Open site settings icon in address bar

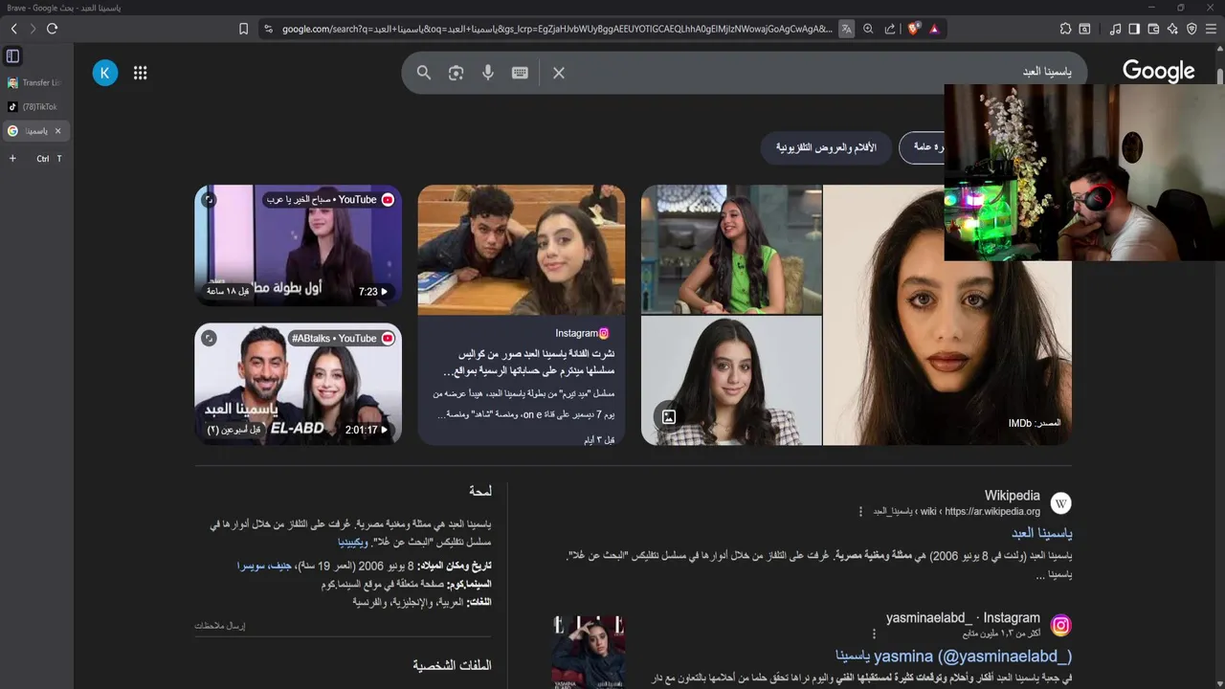pos(268,29)
